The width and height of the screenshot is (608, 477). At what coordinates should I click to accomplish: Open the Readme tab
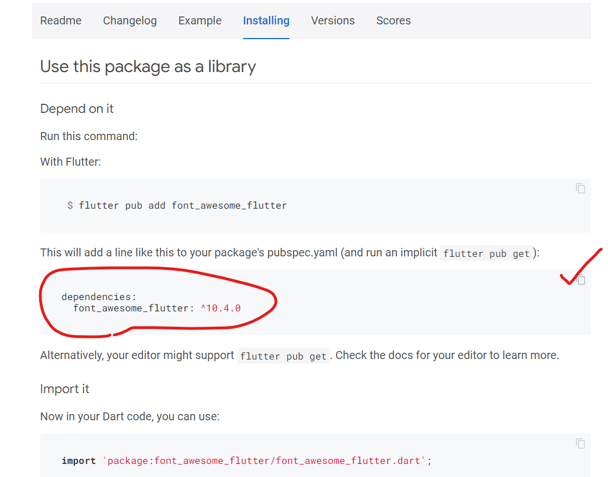61,20
